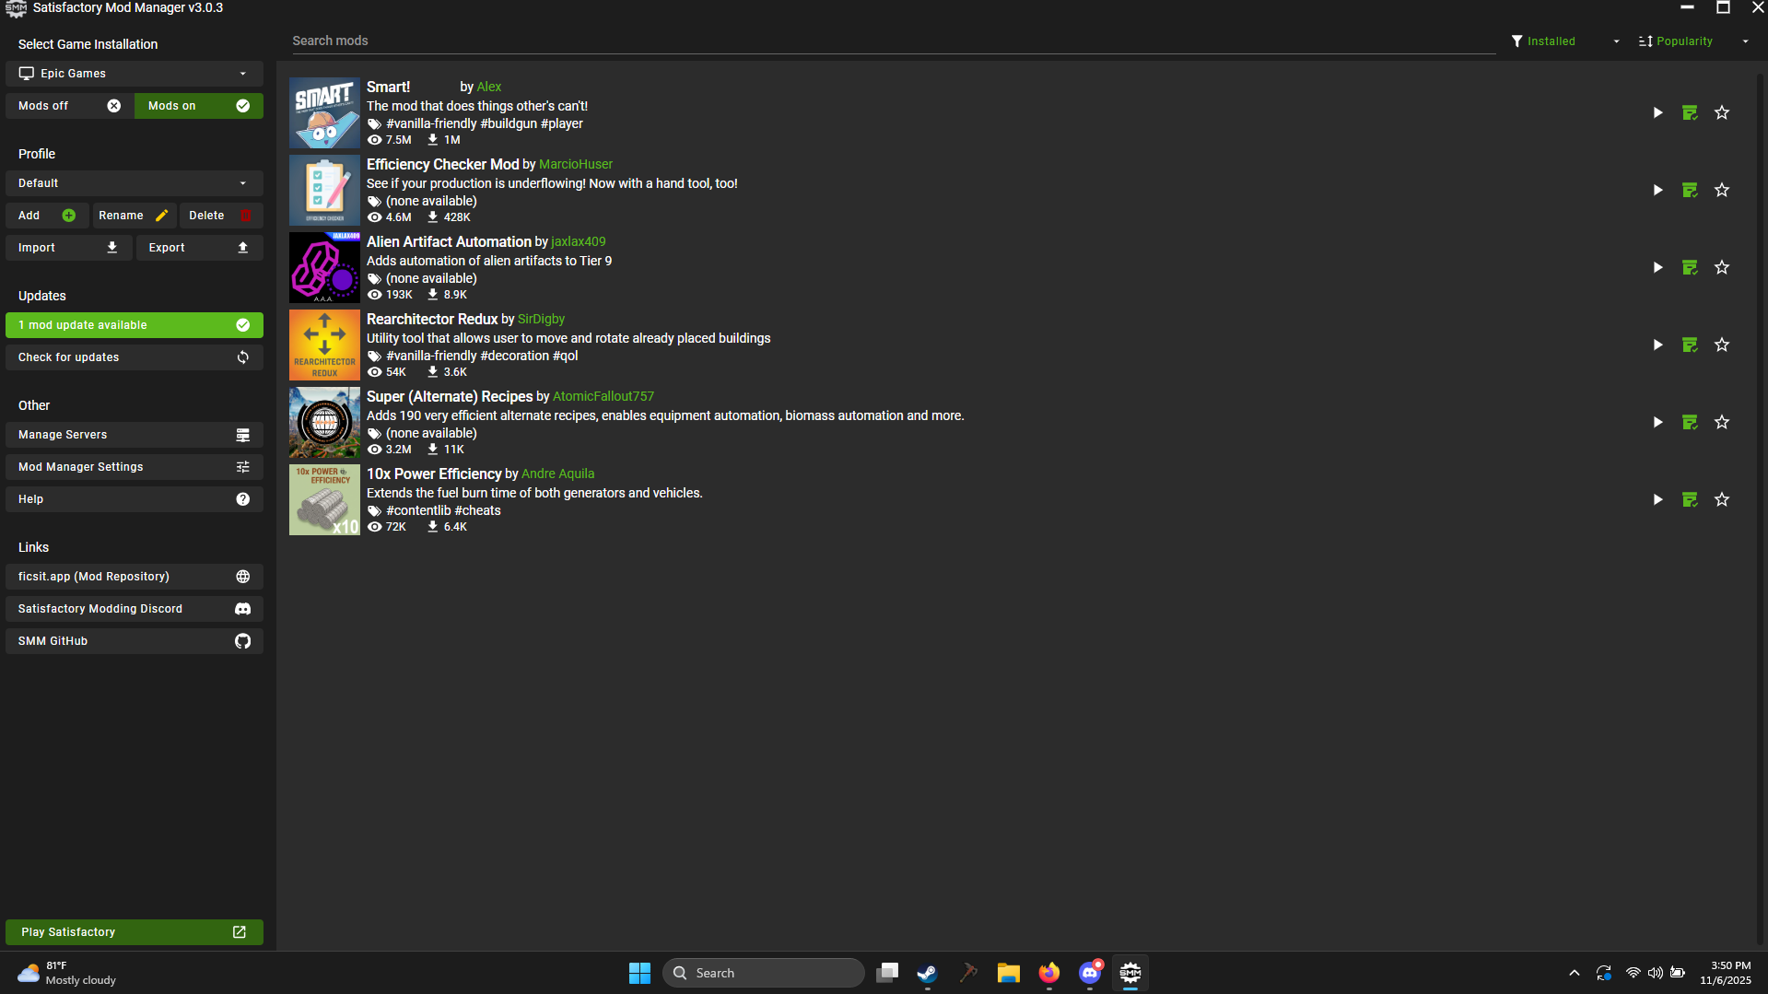Open Satisfactory Modding Discord link
This screenshot has height=994, width=1768.
(135, 609)
